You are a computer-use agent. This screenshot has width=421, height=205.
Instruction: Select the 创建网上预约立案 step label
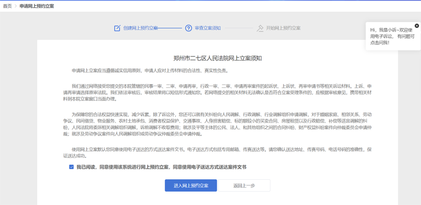pos(140,28)
